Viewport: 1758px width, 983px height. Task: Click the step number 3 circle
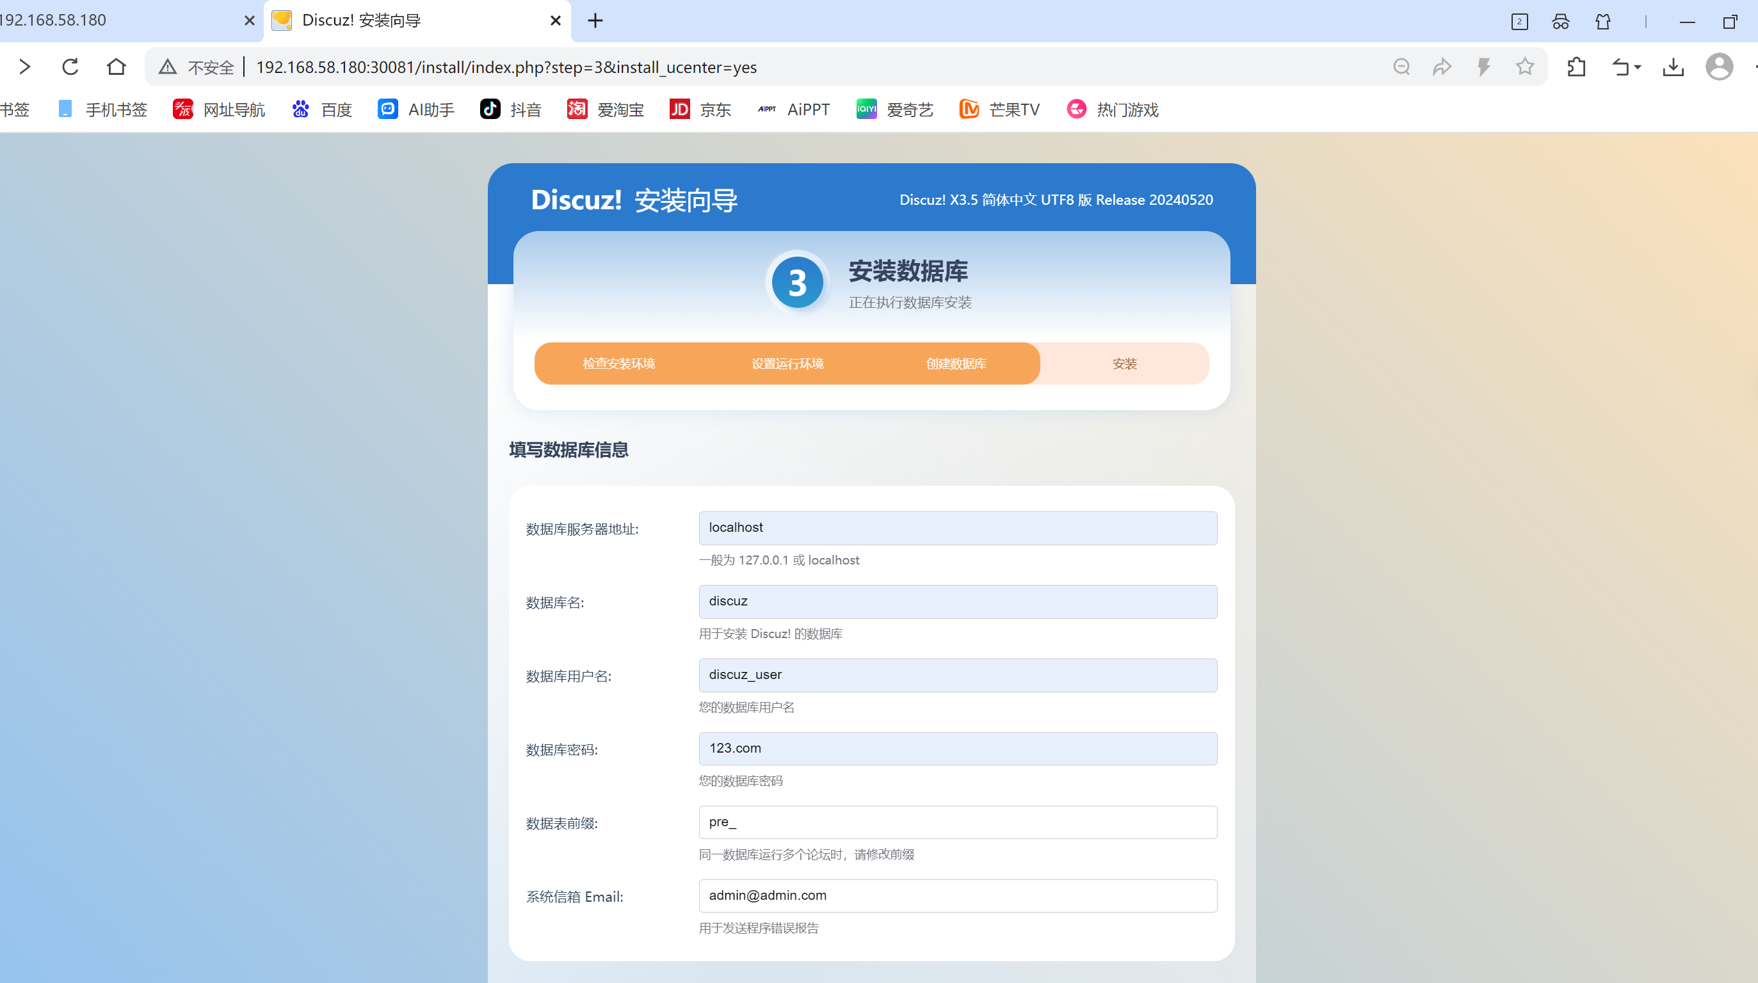[797, 282]
